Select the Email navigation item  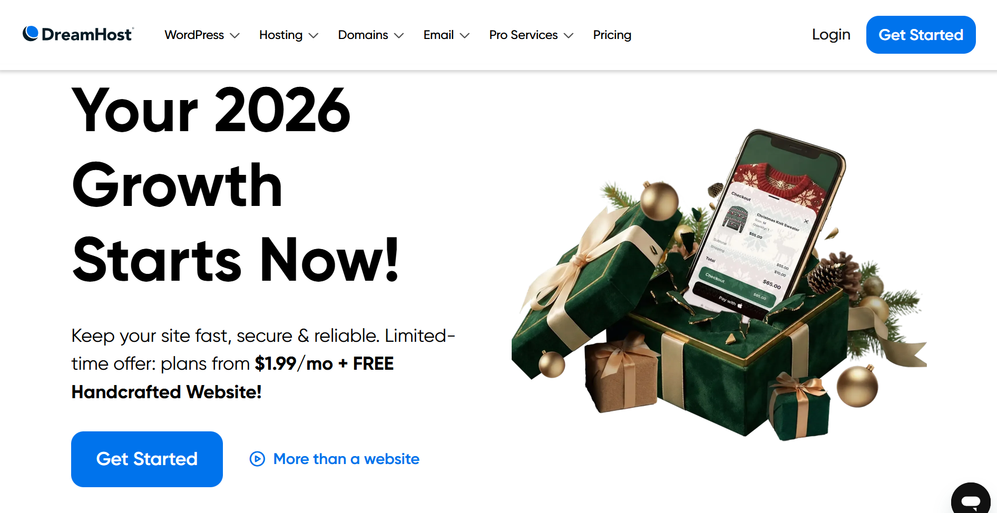point(438,35)
